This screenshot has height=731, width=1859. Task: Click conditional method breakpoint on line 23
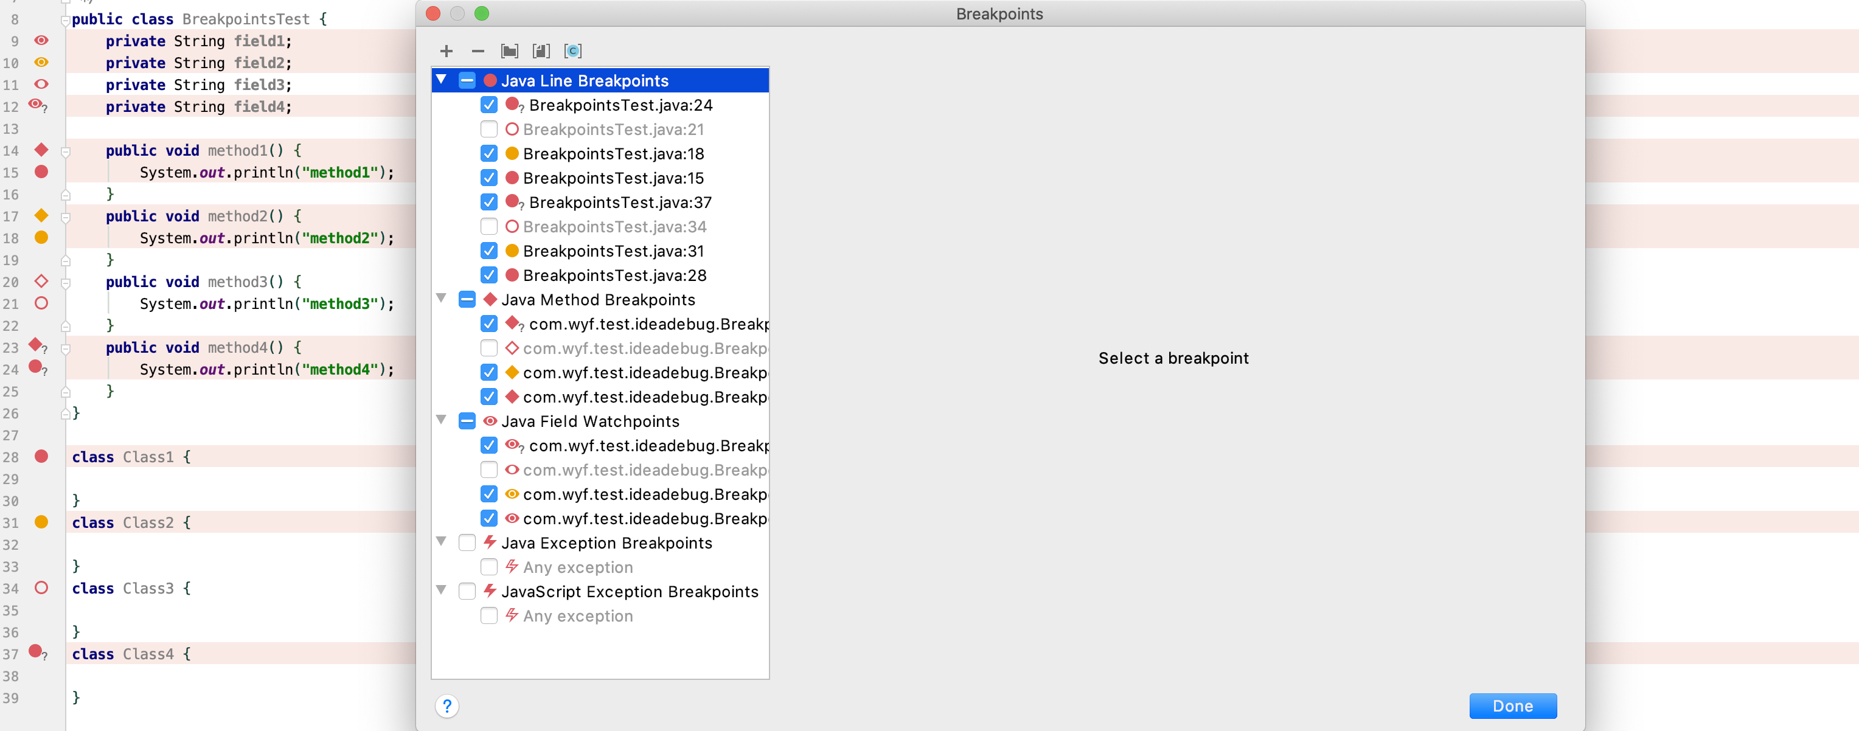[38, 345]
